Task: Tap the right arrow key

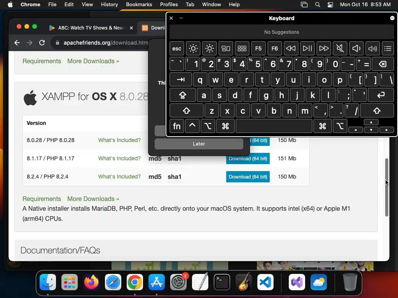Action: [387, 130]
